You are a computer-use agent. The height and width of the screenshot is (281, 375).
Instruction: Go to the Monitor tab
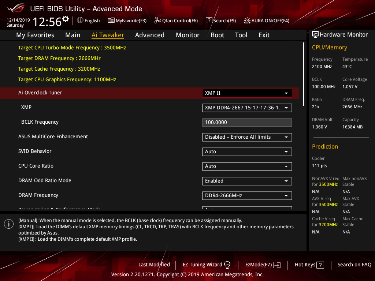click(x=187, y=35)
